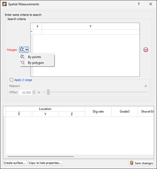Viewport: 157px width, 169px height.
Task: Choose 'By points' from the polygon menu
Action: click(35, 57)
